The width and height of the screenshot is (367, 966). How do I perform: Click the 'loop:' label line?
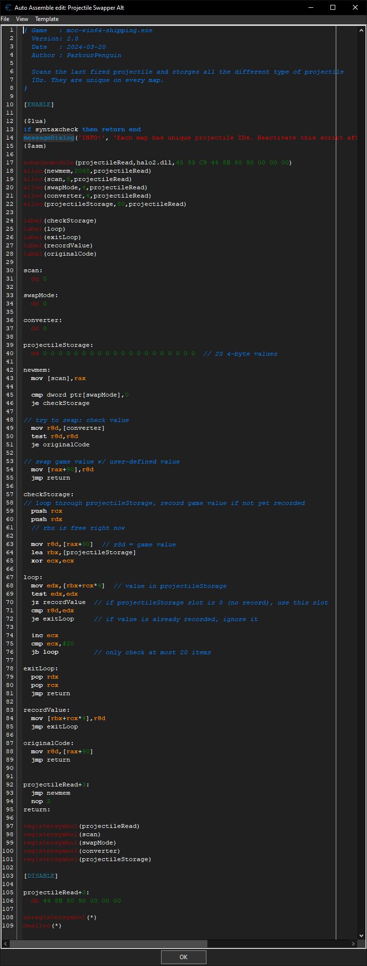pyautogui.click(x=33, y=578)
